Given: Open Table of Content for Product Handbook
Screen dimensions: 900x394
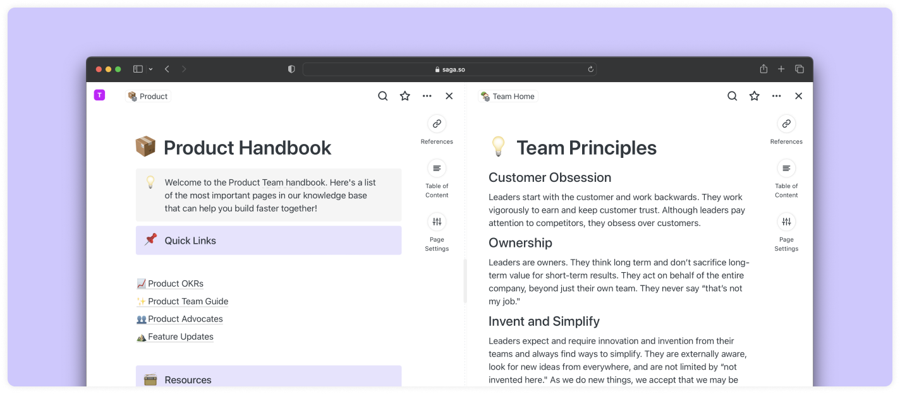Looking at the screenshot, I should point(437,169).
